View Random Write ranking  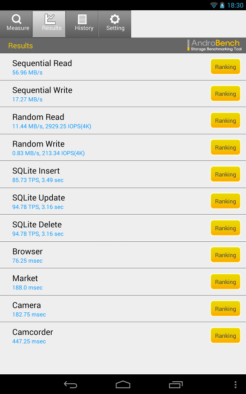(225, 147)
